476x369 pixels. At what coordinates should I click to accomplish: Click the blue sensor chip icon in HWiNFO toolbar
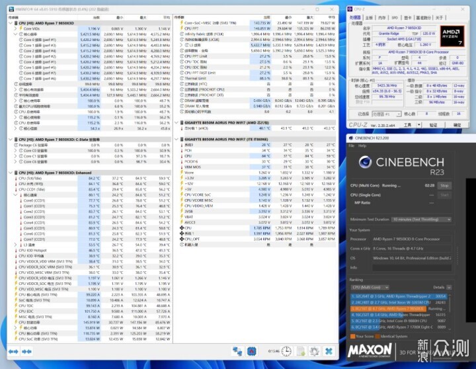(x=252, y=351)
